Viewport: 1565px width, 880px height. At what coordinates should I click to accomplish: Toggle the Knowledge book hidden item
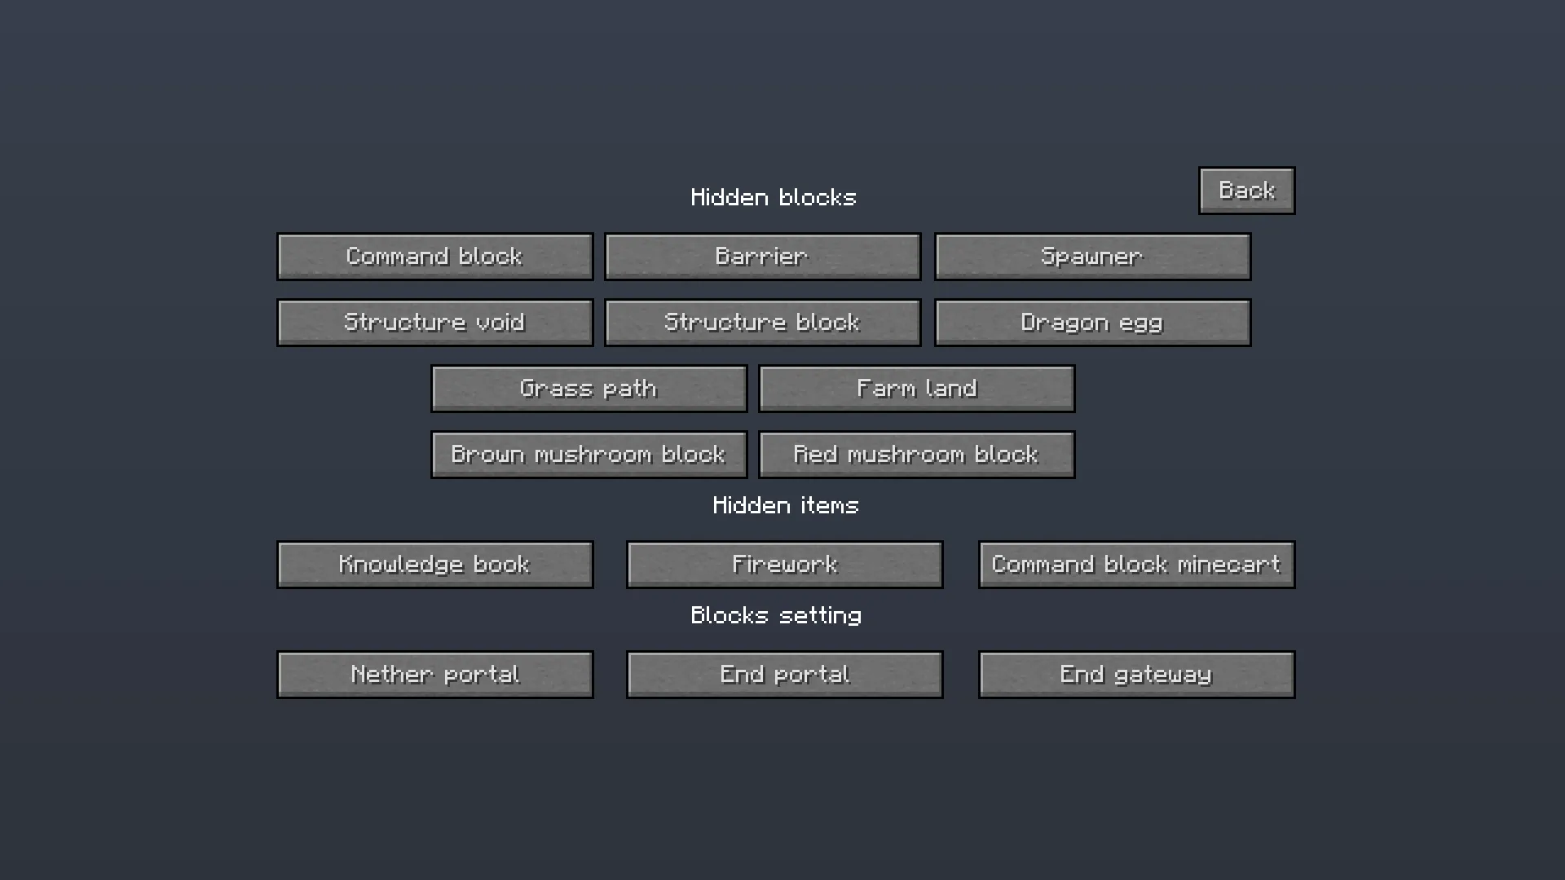click(x=434, y=564)
